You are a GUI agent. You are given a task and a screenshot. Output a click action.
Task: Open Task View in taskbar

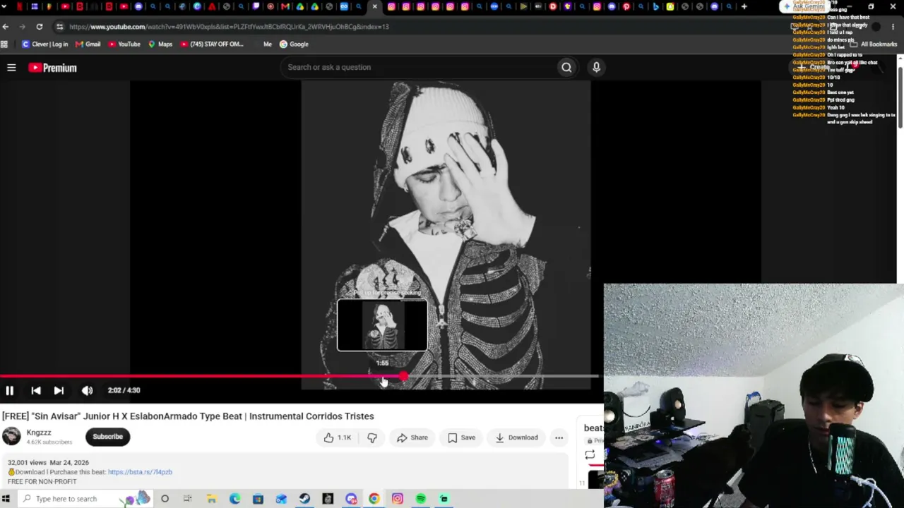point(188,499)
